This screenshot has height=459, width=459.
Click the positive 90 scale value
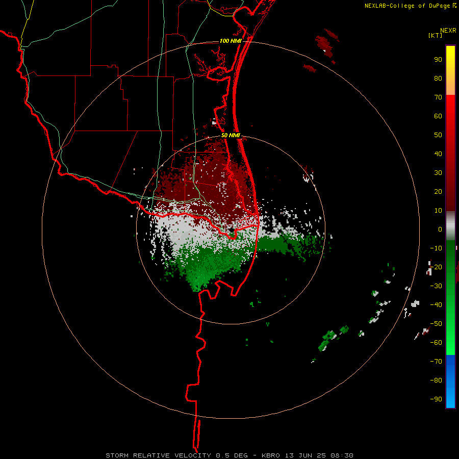438,60
